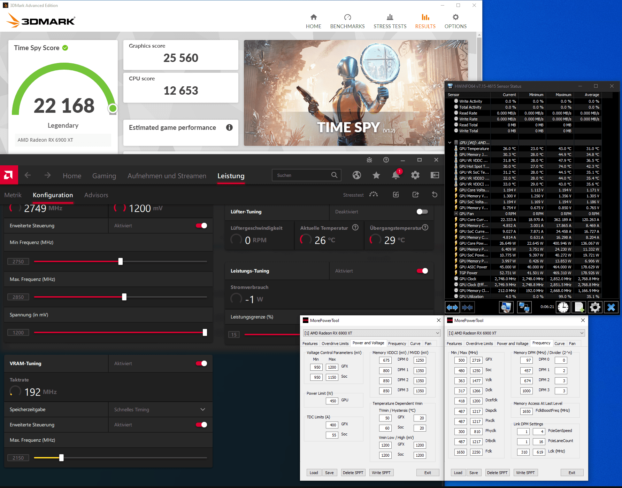
Task: Close HWiNFO sensors via blue X icon
Action: (x=611, y=307)
